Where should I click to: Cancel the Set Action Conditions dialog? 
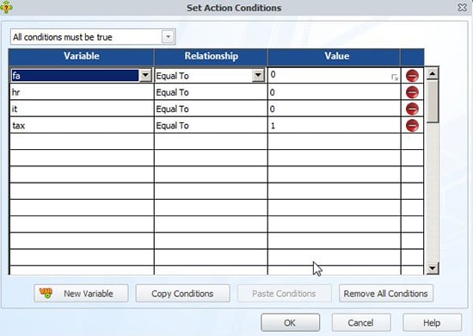tap(361, 323)
